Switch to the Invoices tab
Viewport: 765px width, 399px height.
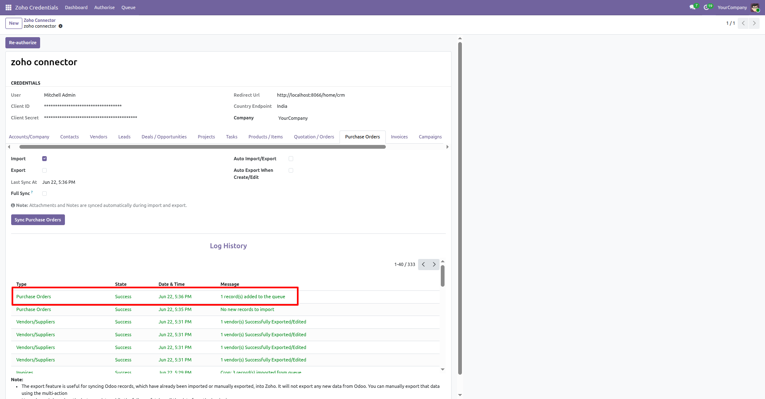point(399,137)
